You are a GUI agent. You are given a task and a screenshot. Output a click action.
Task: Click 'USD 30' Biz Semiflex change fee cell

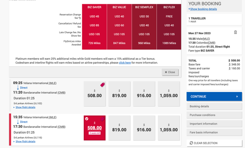144,16
